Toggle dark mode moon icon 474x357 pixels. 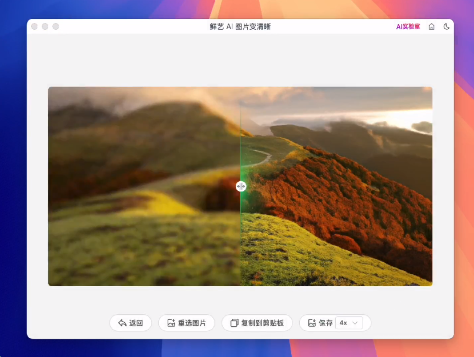pyautogui.click(x=447, y=27)
